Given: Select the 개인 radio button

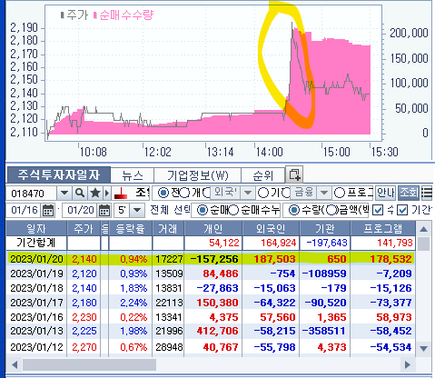Looking at the screenshot, I should click(184, 193).
